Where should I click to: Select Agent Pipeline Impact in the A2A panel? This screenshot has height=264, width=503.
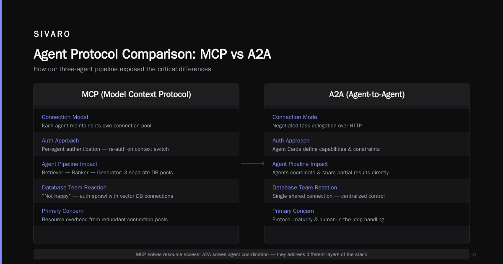point(300,164)
